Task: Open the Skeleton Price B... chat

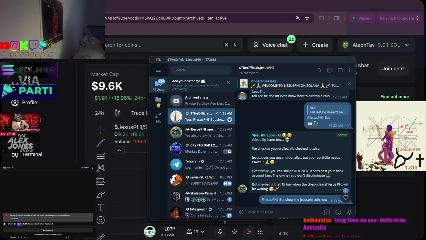Action: pos(201,196)
